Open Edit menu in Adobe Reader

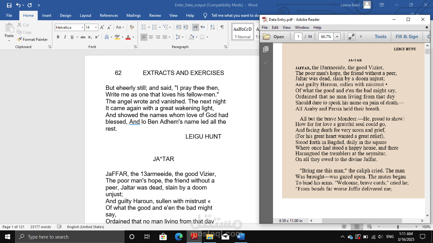[275, 28]
